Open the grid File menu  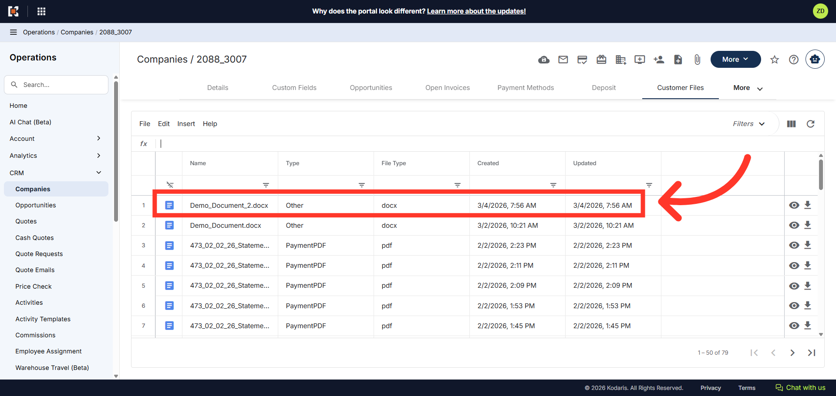click(x=145, y=124)
